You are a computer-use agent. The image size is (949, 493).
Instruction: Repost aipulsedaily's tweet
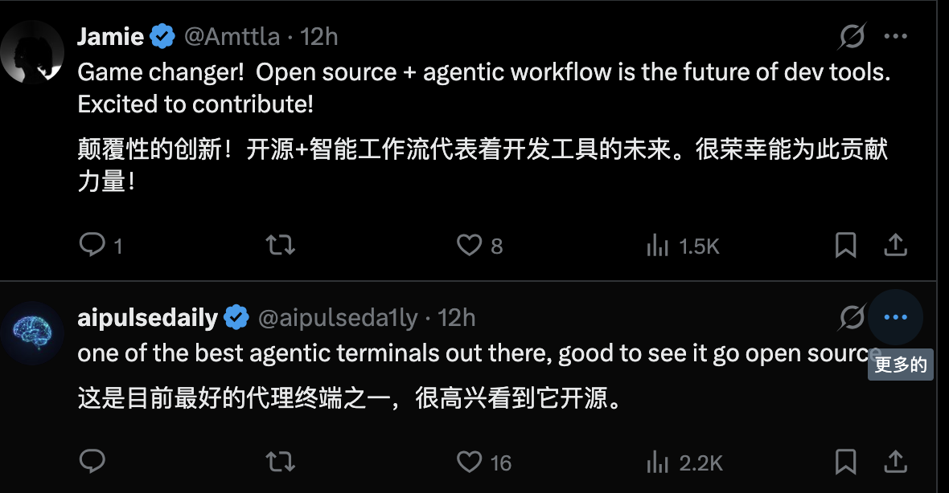pyautogui.click(x=280, y=462)
